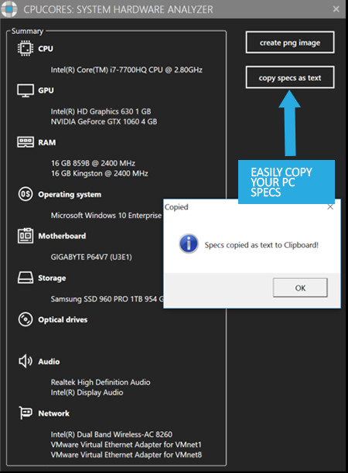Click the Audio speaker icon
The width and height of the screenshot is (348, 473).
click(26, 361)
